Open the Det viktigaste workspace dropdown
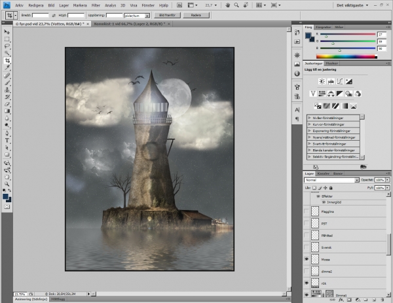The width and height of the screenshot is (393, 303). click(x=352, y=5)
